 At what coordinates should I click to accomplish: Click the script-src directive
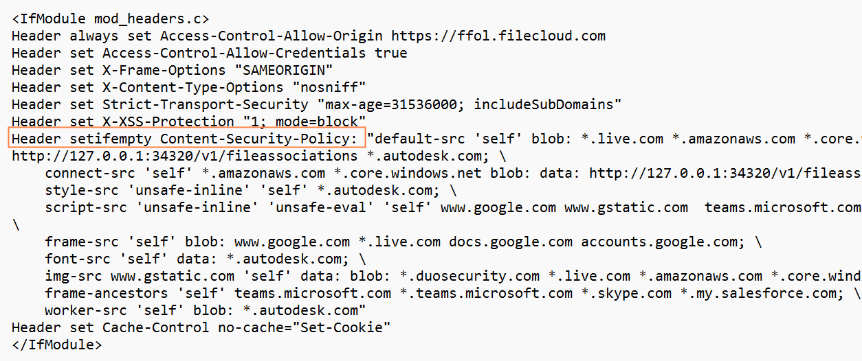coord(82,207)
